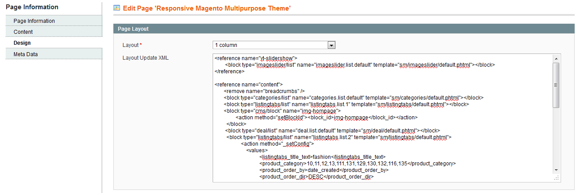Click the Edit Page 'Responsive Magento Multipurpose Theme' title
Screen dimensions: 576x193
tap(206, 8)
